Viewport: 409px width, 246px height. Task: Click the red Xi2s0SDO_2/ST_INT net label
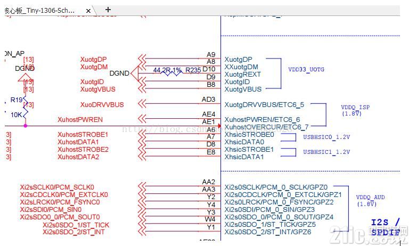(x=73, y=232)
